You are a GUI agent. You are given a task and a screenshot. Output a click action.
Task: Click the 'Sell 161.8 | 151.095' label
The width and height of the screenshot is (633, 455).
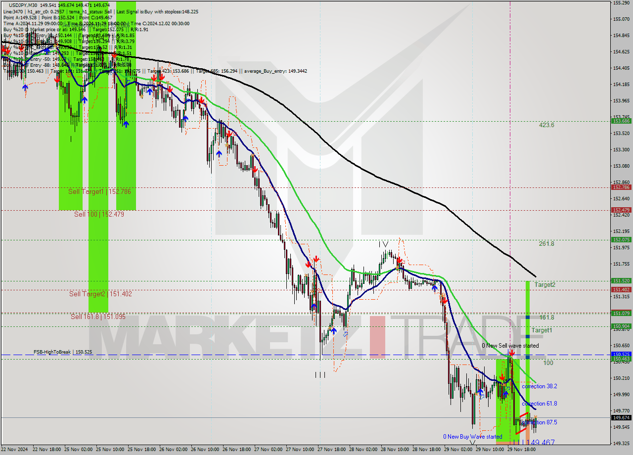(98, 317)
